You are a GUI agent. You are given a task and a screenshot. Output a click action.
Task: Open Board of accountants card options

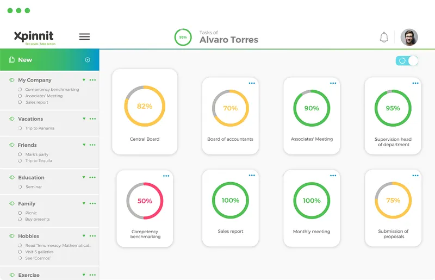point(252,83)
